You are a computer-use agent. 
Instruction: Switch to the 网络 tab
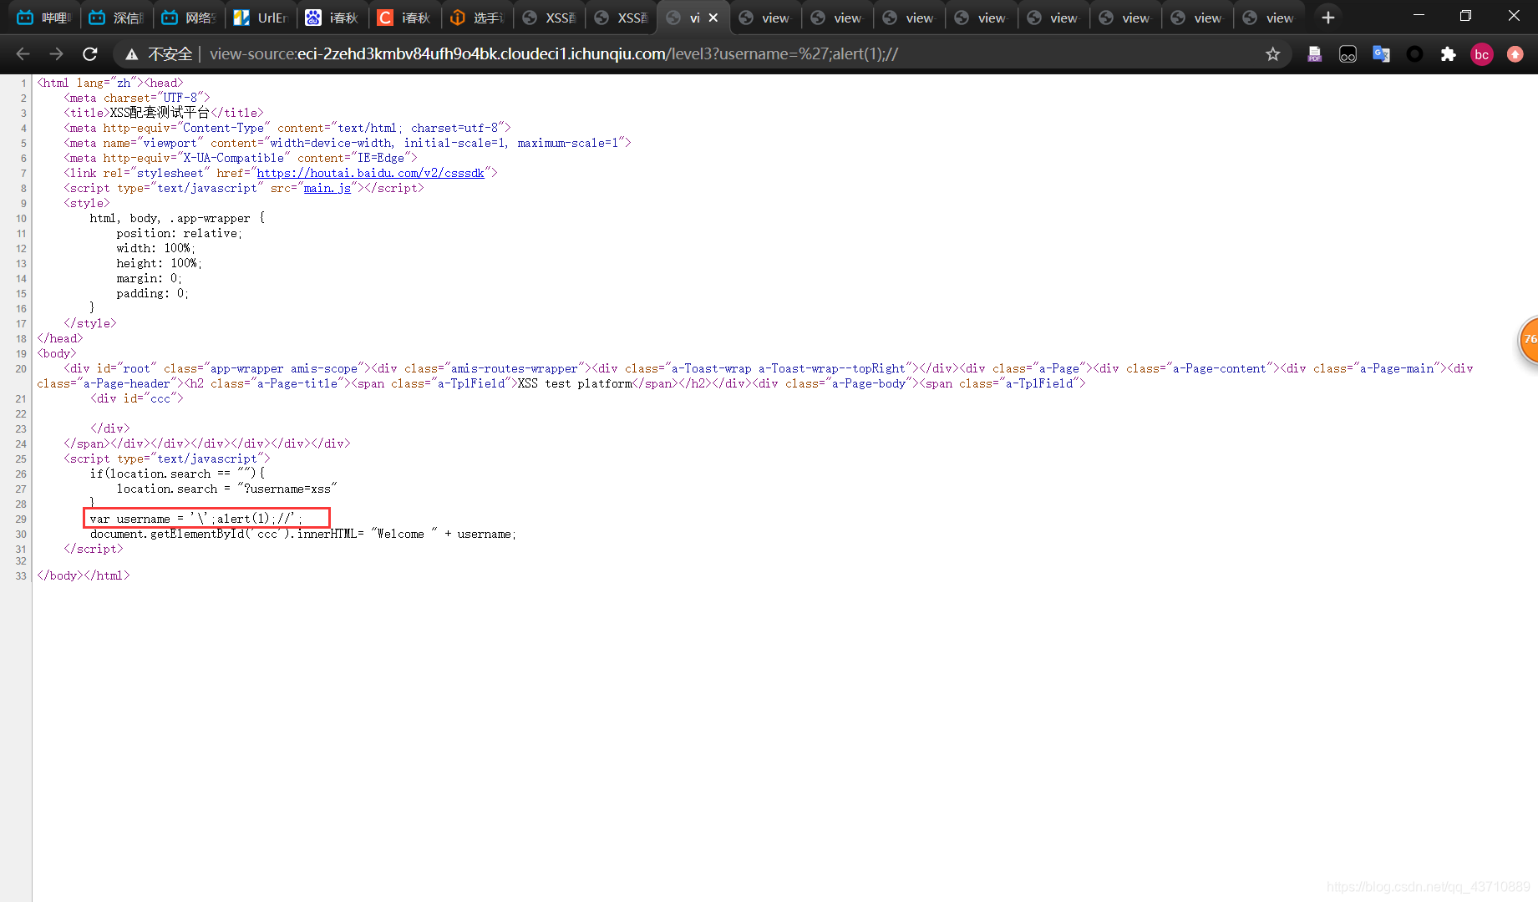pyautogui.click(x=188, y=18)
